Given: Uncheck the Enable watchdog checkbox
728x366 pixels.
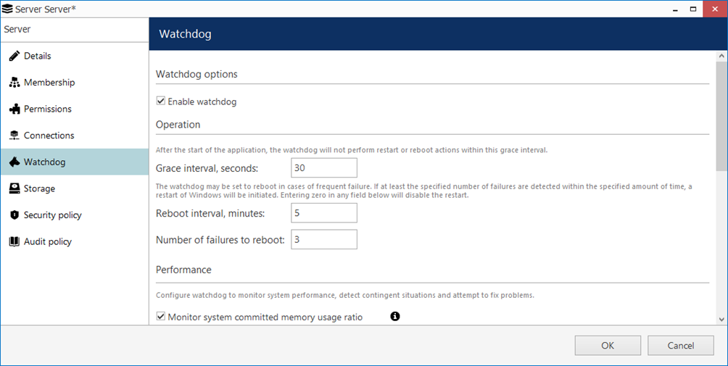Looking at the screenshot, I should 161,101.
